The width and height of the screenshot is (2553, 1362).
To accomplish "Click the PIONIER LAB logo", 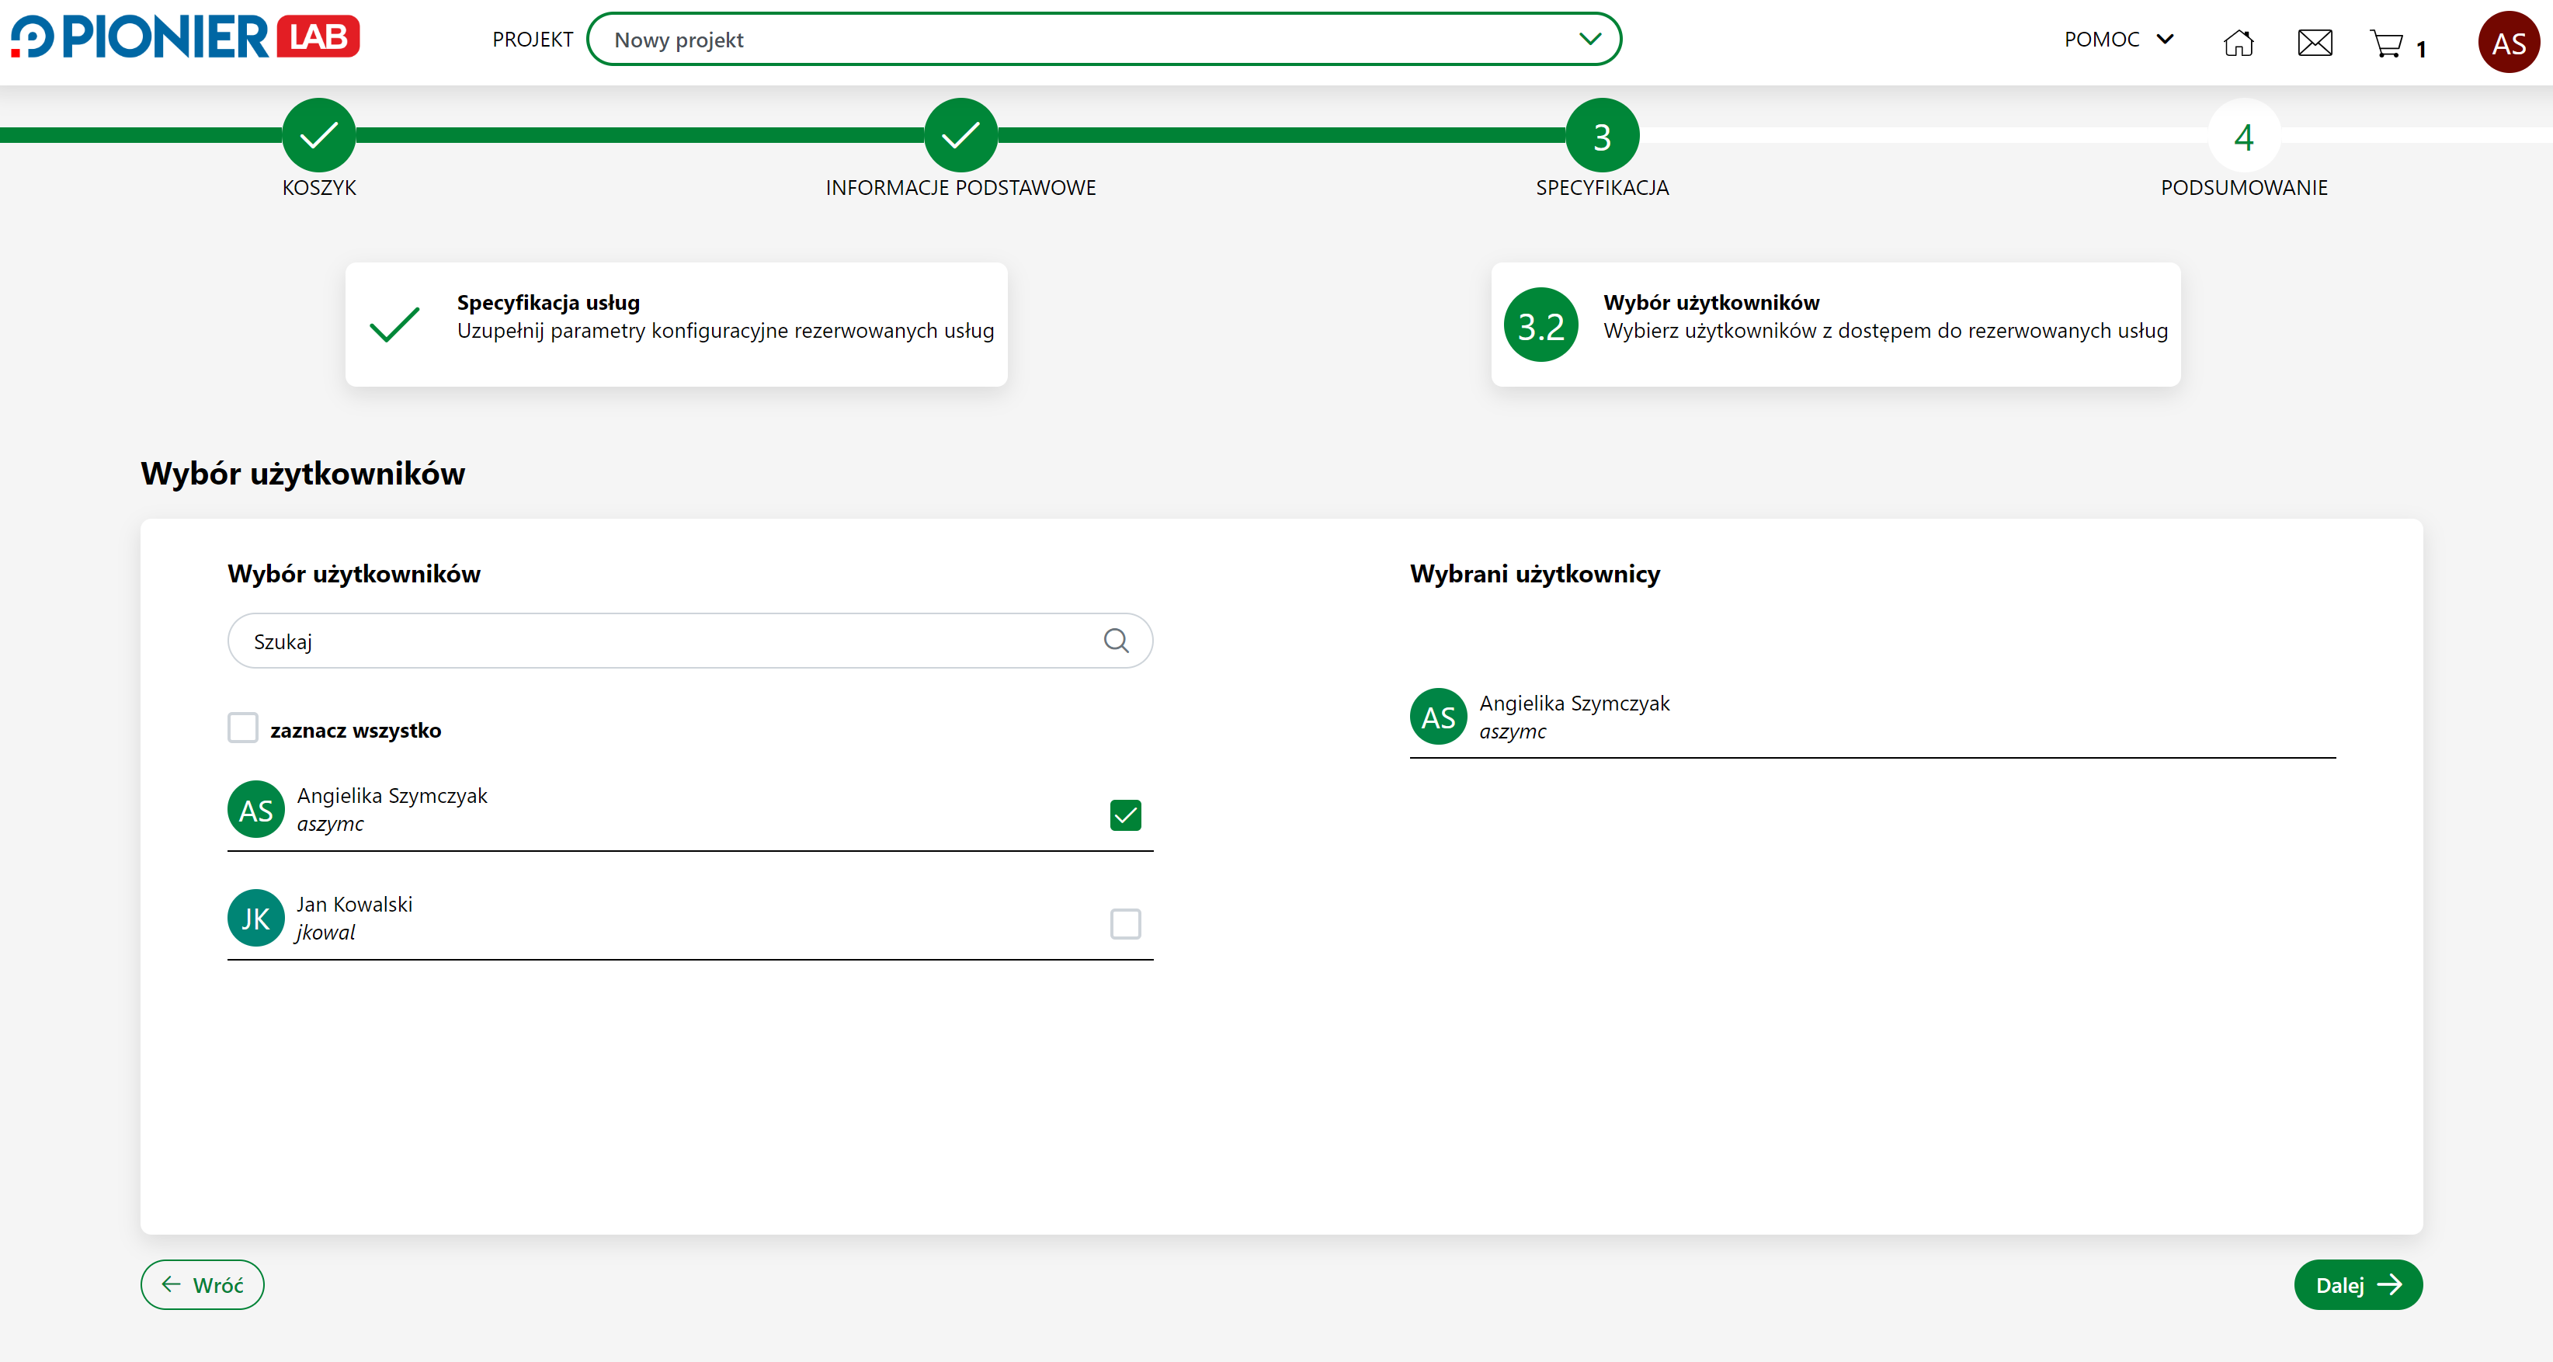I will [186, 38].
